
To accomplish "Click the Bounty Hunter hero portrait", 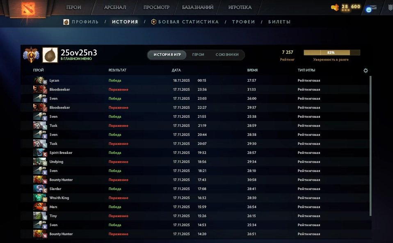I will coord(39,180).
